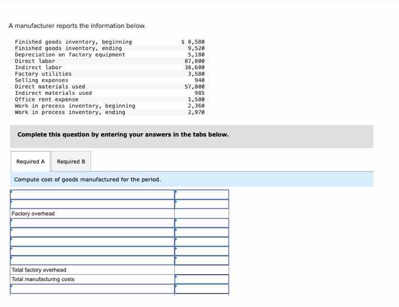Click 'Compute cost of goods manufactured' instruction
This screenshot has width=399, height=307.
pos(87,180)
